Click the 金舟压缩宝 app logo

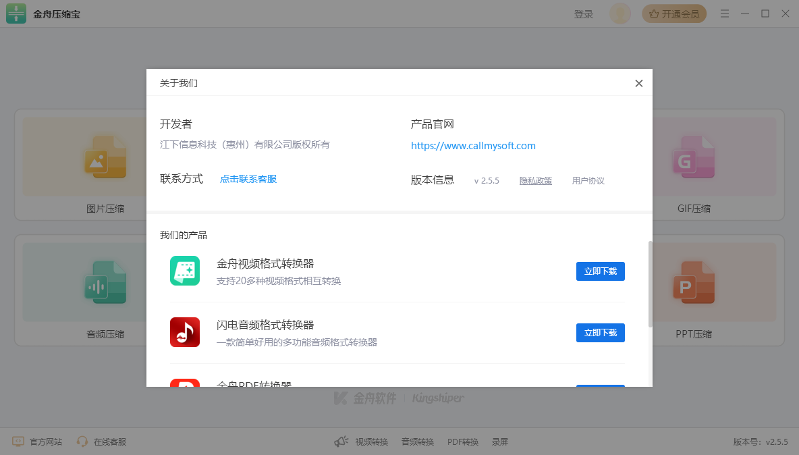[x=16, y=14]
